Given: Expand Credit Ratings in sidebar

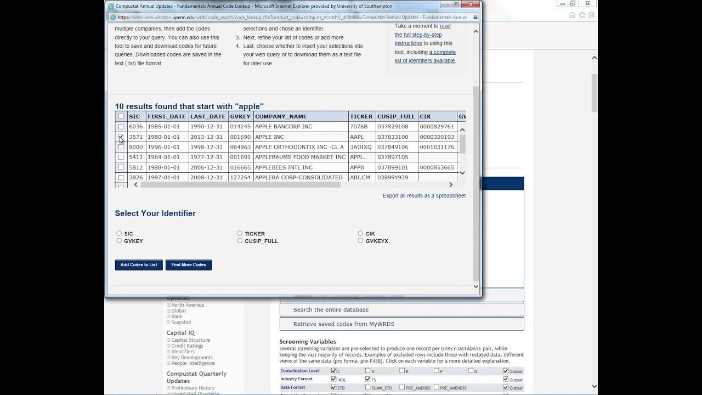Looking at the screenshot, I should point(168,346).
